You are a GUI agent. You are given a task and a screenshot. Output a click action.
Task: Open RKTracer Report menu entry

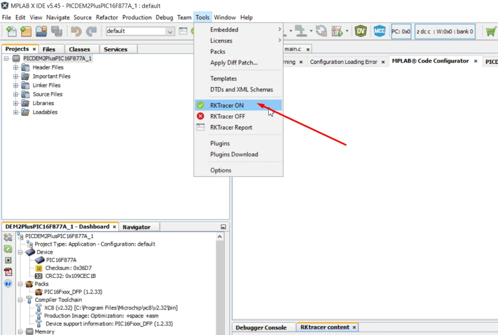(x=238, y=128)
